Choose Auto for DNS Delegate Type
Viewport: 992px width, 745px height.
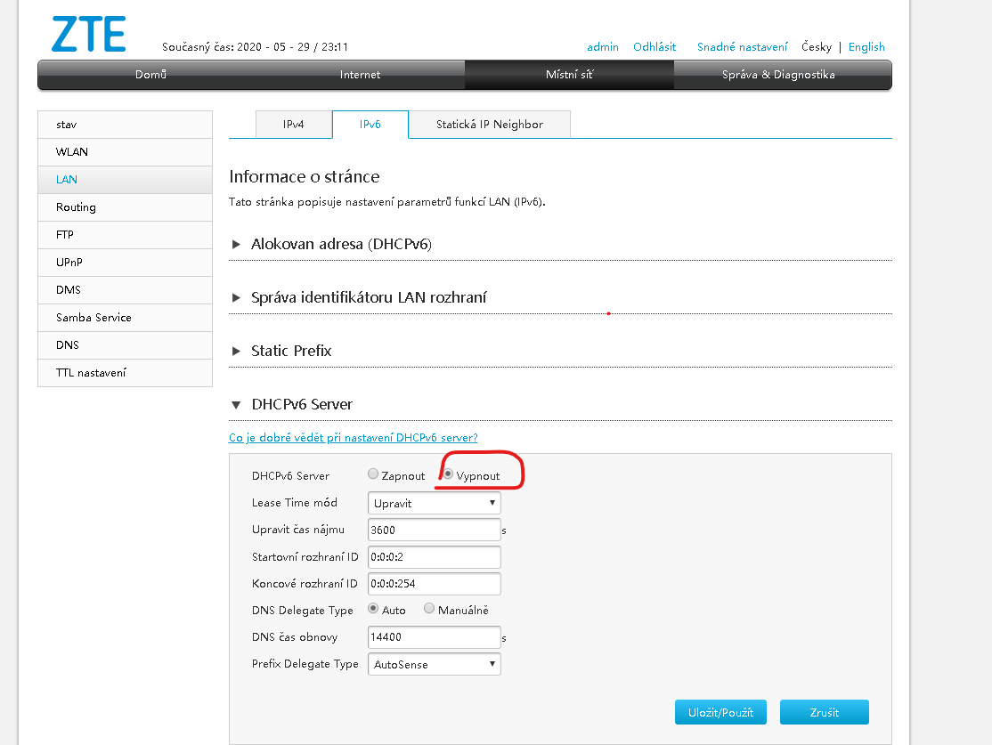point(373,610)
